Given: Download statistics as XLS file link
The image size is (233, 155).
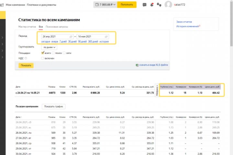Looking at the screenshot, I should [x=153, y=65].
